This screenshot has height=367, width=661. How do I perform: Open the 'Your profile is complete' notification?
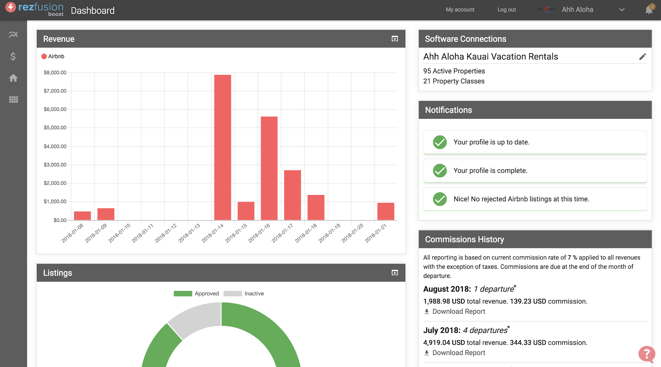tap(535, 171)
